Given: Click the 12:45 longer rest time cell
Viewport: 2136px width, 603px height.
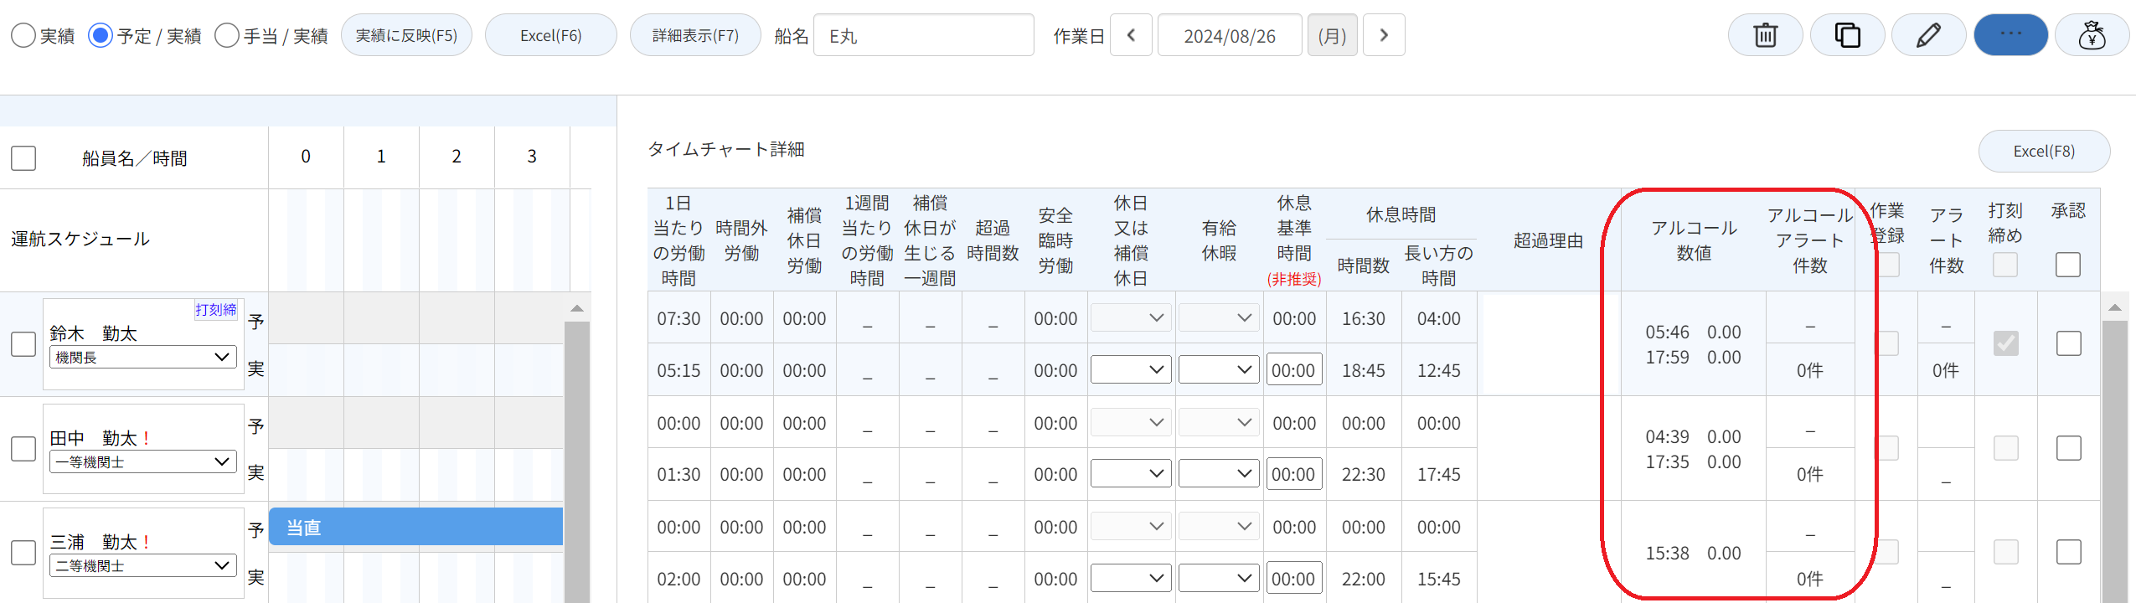Looking at the screenshot, I should pyautogui.click(x=1438, y=370).
